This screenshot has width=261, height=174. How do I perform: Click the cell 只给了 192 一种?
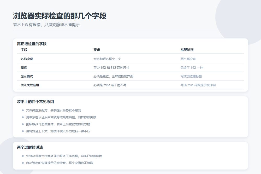click(x=192, y=67)
